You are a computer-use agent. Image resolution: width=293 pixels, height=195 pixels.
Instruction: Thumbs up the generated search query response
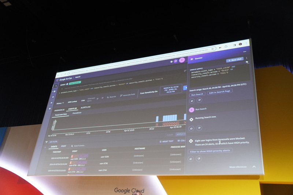click(192, 101)
